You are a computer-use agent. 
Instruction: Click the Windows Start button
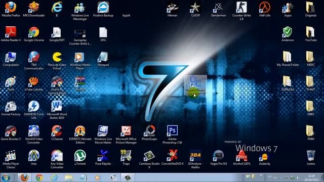point(6,177)
